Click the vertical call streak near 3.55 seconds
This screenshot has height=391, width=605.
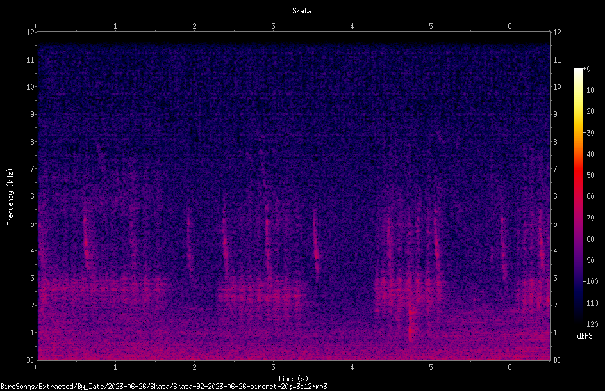coord(316,246)
